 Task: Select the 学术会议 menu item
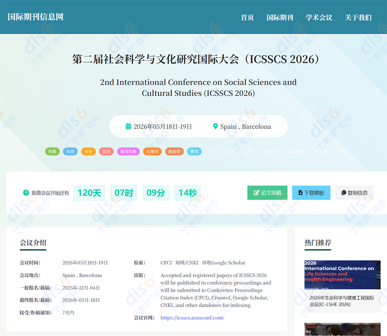[319, 18]
